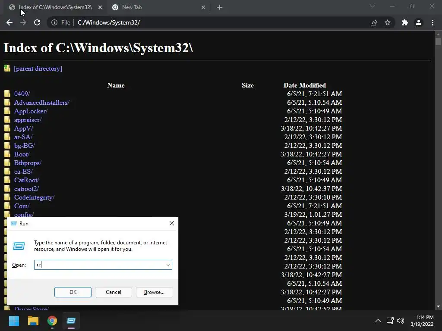Click folder icon beside 0409/
This screenshot has width=442, height=331.
[7, 94]
